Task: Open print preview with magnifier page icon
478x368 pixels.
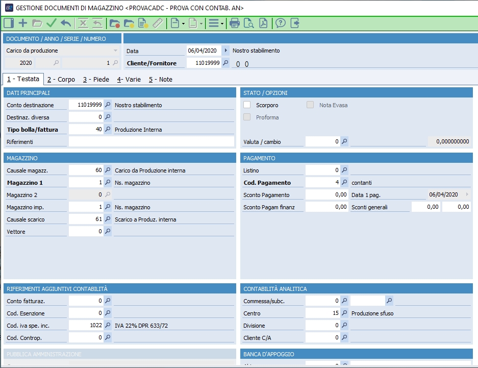Action: click(x=249, y=23)
